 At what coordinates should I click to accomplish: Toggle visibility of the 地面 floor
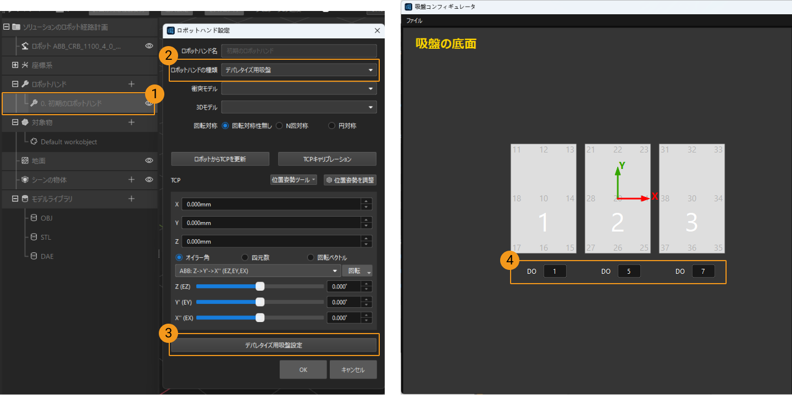pyautogui.click(x=148, y=161)
